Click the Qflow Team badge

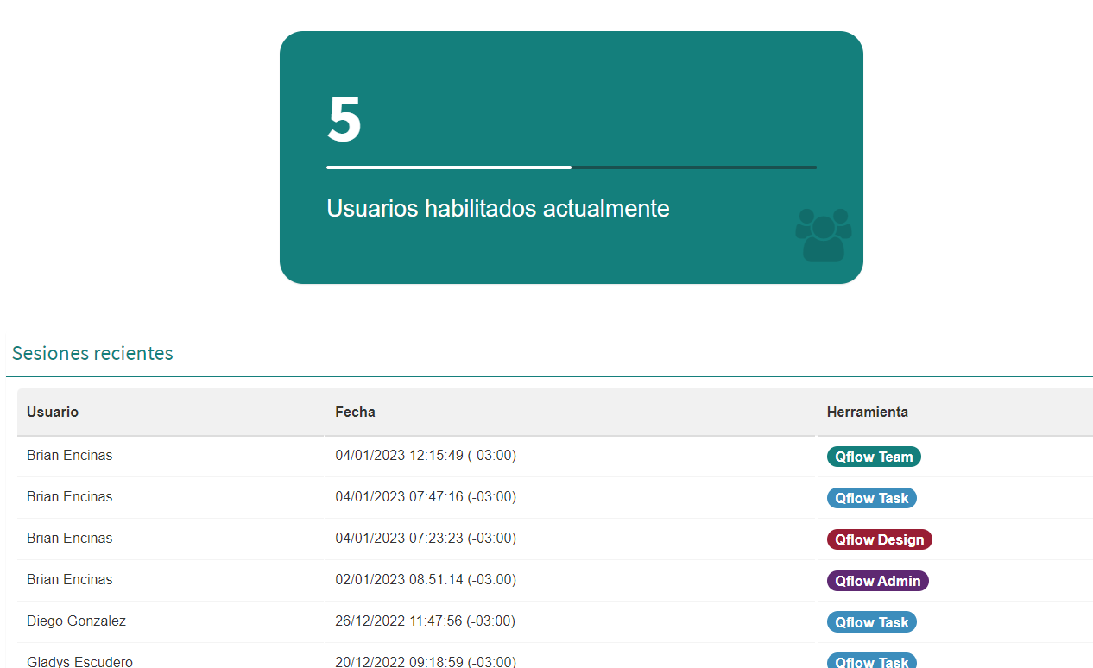(874, 457)
